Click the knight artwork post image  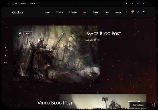56,54
